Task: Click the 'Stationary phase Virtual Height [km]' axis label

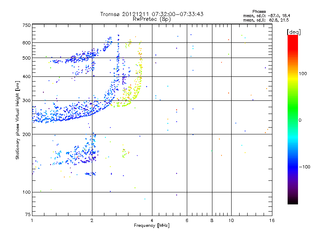Action: click(18, 120)
